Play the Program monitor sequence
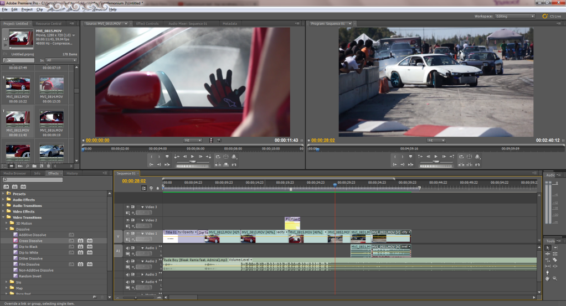The image size is (566, 306). pyautogui.click(x=436, y=157)
